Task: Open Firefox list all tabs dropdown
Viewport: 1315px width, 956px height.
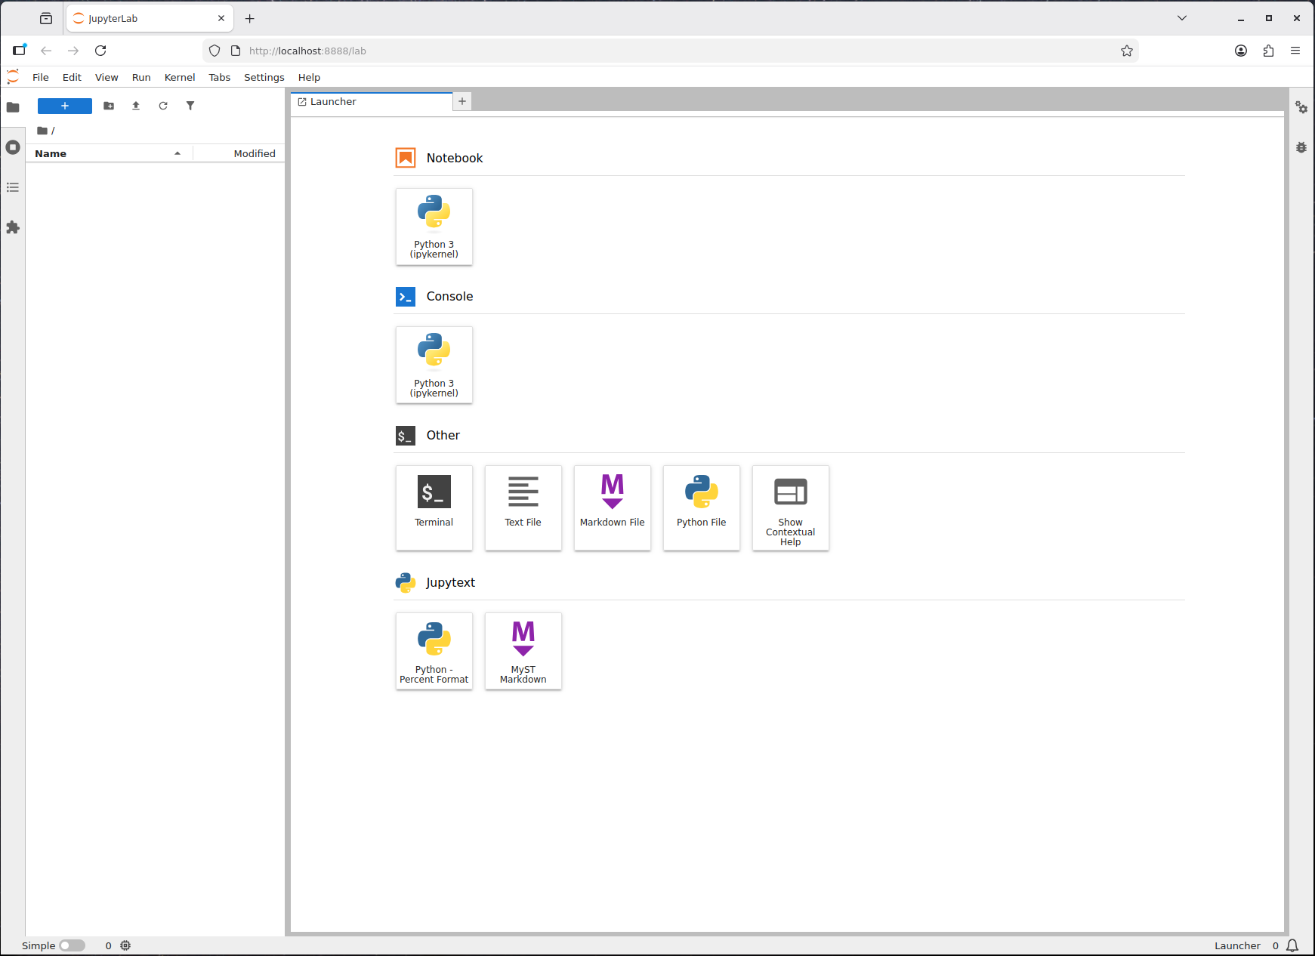Action: pos(1181,18)
